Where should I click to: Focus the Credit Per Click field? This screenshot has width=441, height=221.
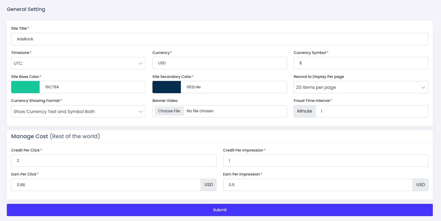[x=114, y=161]
